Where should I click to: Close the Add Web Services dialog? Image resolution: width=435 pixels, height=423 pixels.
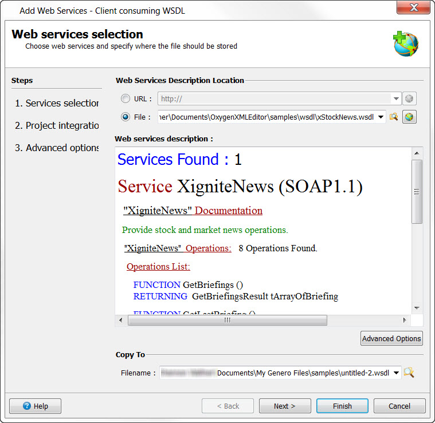(x=414, y=7)
